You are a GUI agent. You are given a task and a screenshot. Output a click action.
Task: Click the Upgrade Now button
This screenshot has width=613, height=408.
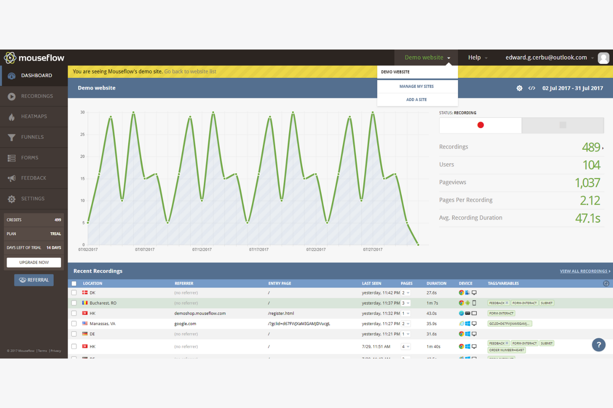(x=34, y=262)
